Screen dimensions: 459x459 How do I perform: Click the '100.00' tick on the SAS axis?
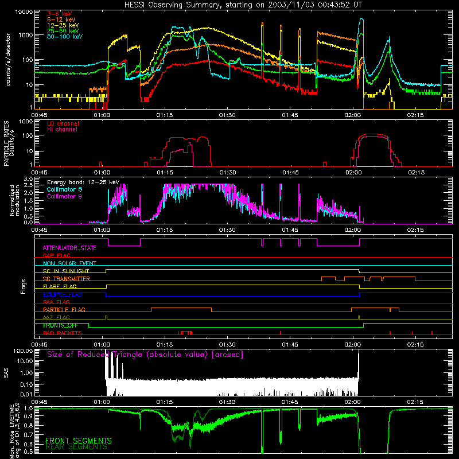click(x=23, y=351)
